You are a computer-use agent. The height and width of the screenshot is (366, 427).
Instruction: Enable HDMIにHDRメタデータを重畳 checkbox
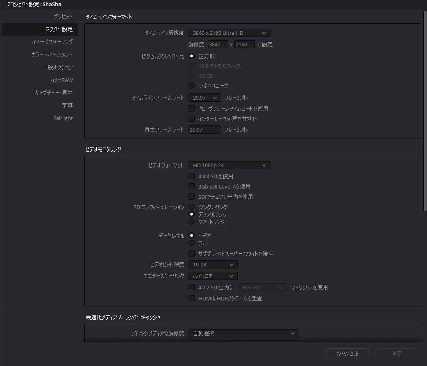pos(191,298)
